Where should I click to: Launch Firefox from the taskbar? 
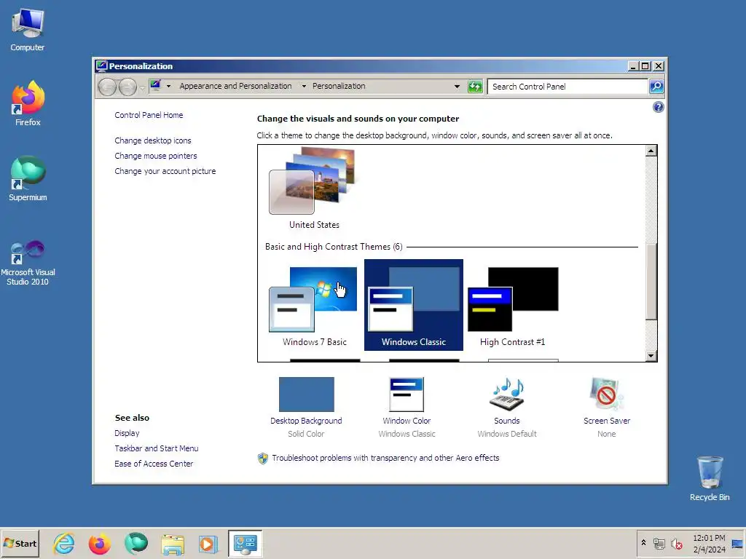click(99, 544)
